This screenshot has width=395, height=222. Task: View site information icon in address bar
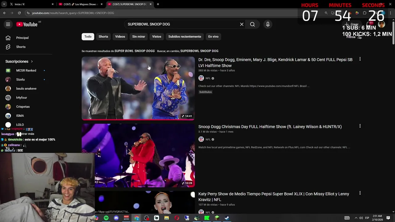click(28, 13)
